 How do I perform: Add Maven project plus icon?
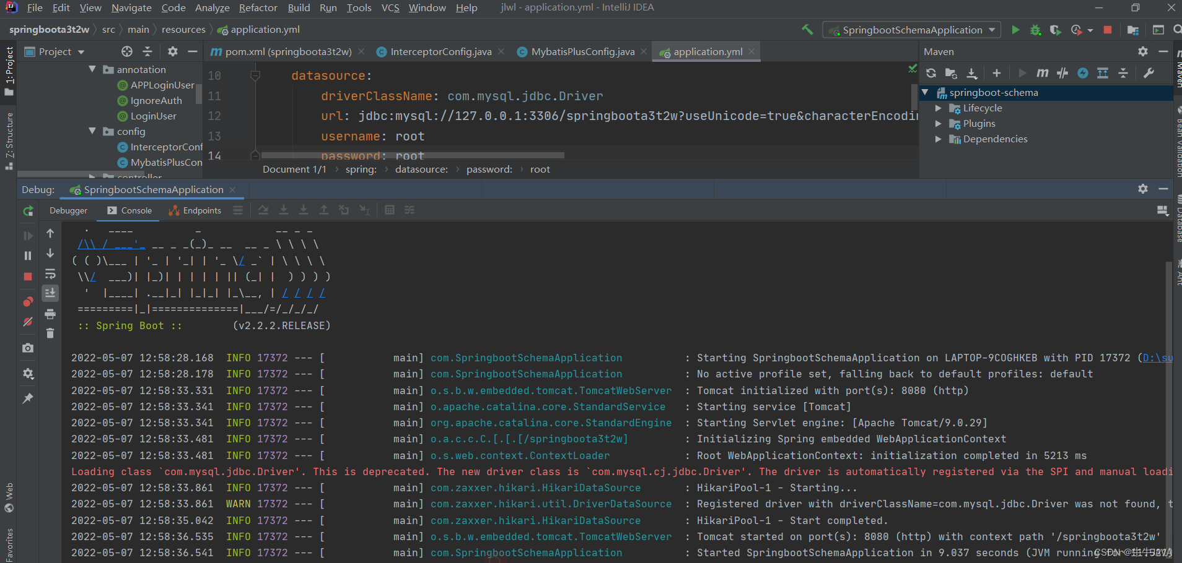(997, 73)
